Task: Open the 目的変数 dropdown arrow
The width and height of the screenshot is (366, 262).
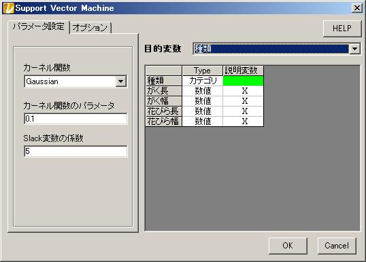Action: [x=354, y=49]
